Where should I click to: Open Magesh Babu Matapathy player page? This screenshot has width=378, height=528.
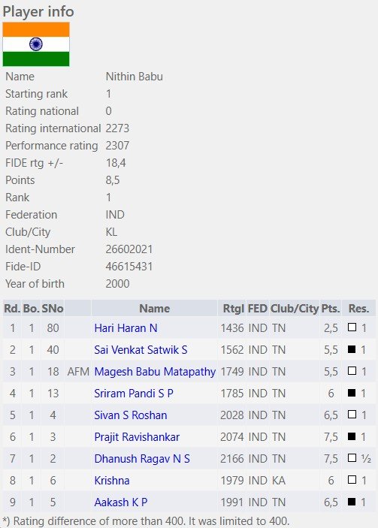click(x=155, y=372)
